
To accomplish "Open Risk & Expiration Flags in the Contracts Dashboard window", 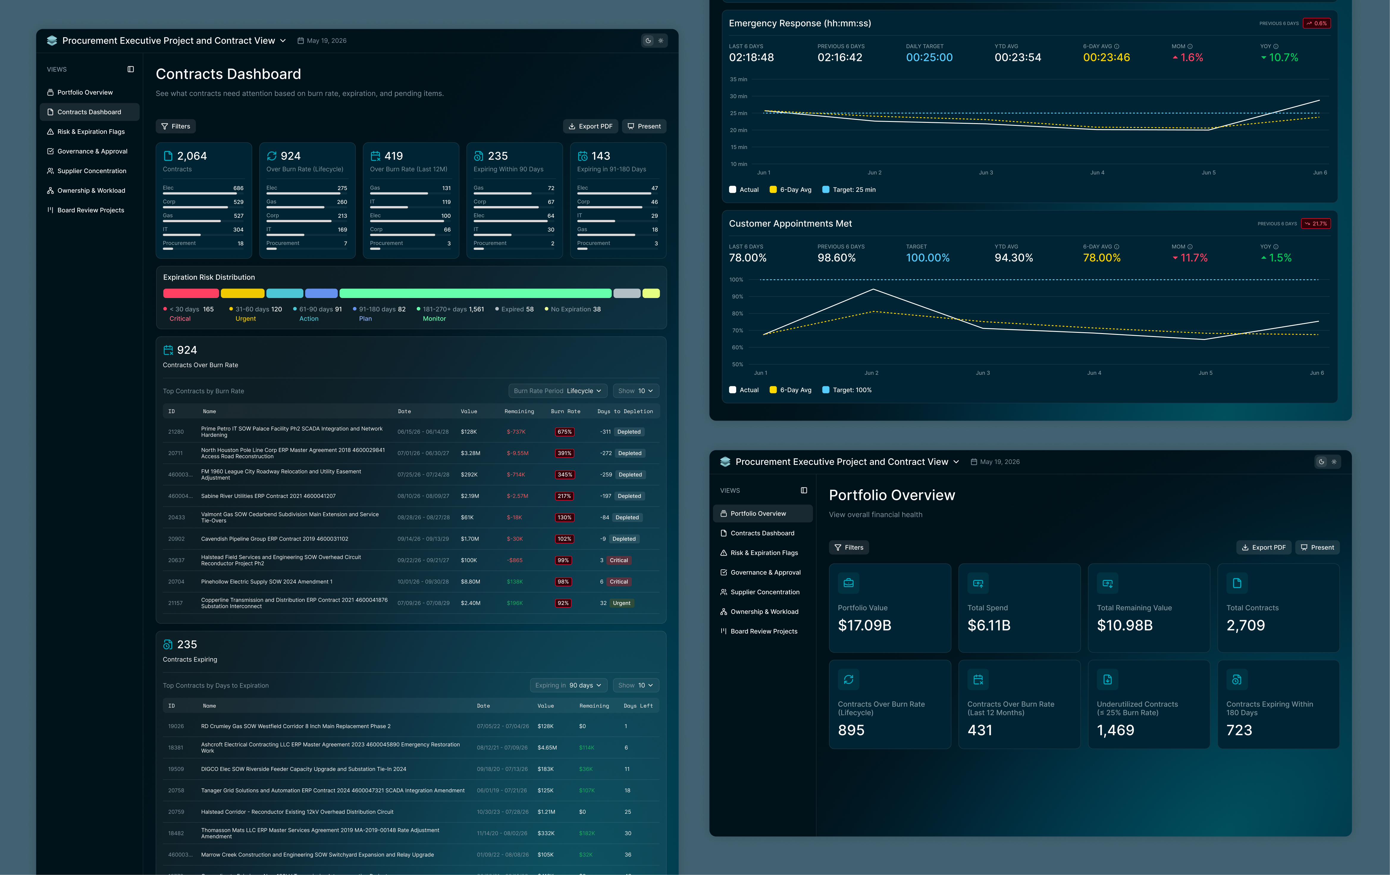I will (90, 131).
